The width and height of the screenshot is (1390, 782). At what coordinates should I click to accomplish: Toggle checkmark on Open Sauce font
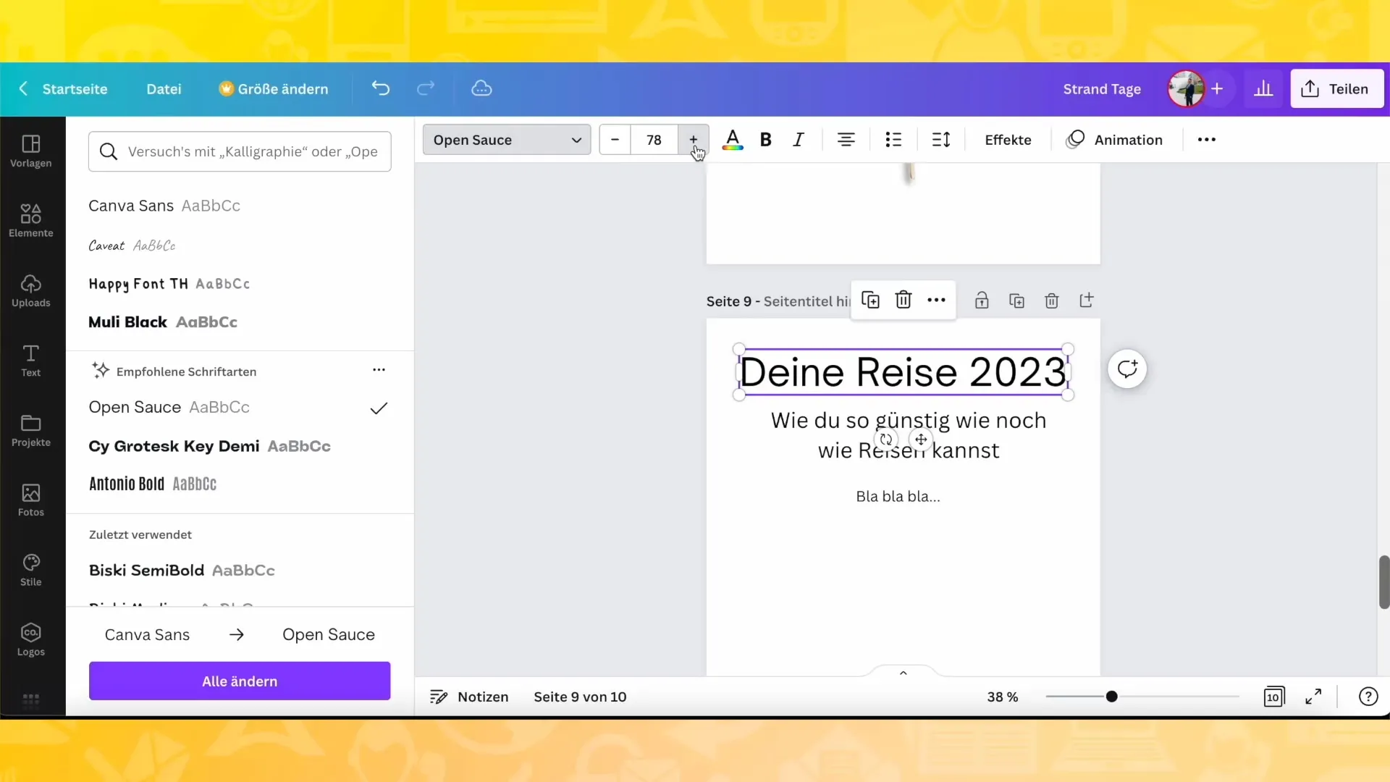coord(379,408)
